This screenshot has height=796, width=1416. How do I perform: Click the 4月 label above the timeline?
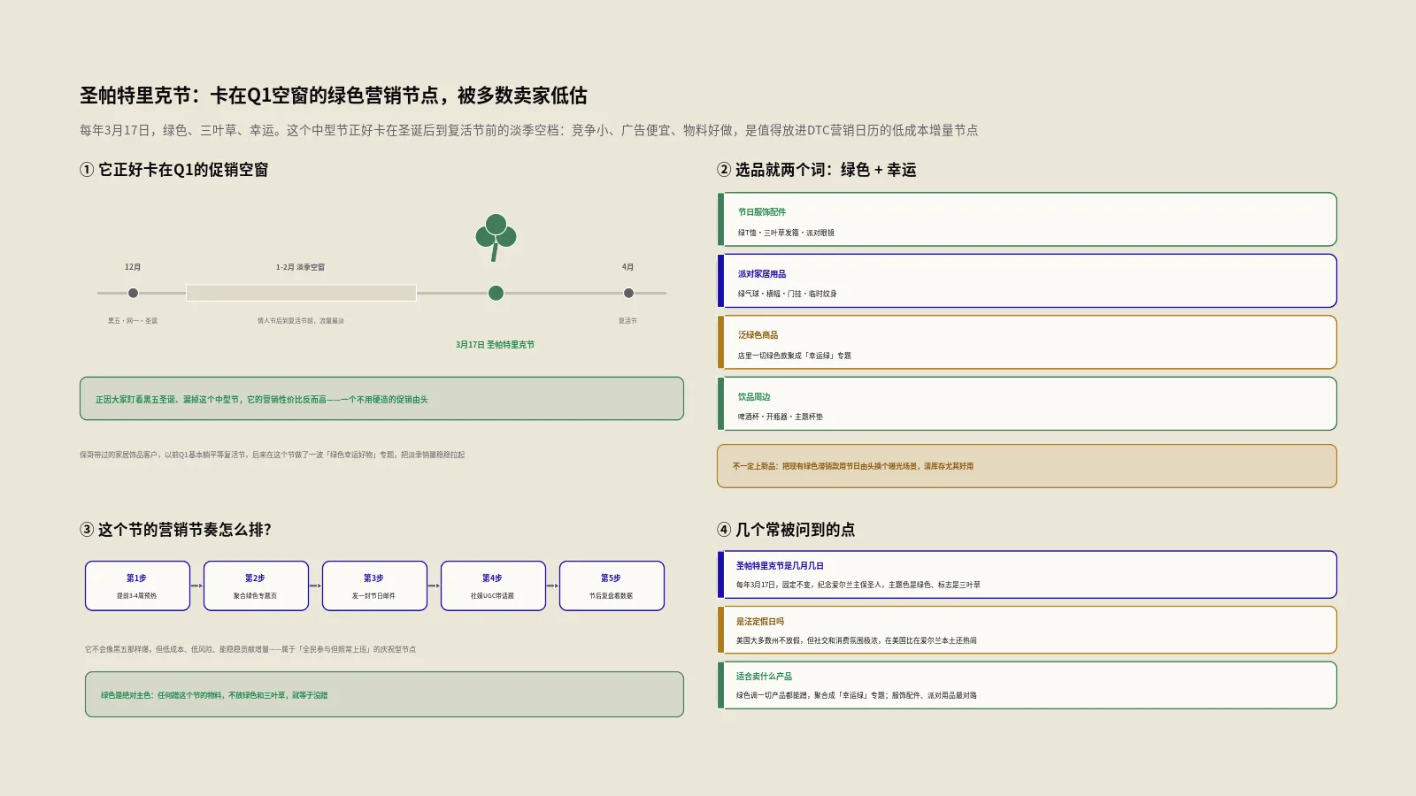pos(627,267)
